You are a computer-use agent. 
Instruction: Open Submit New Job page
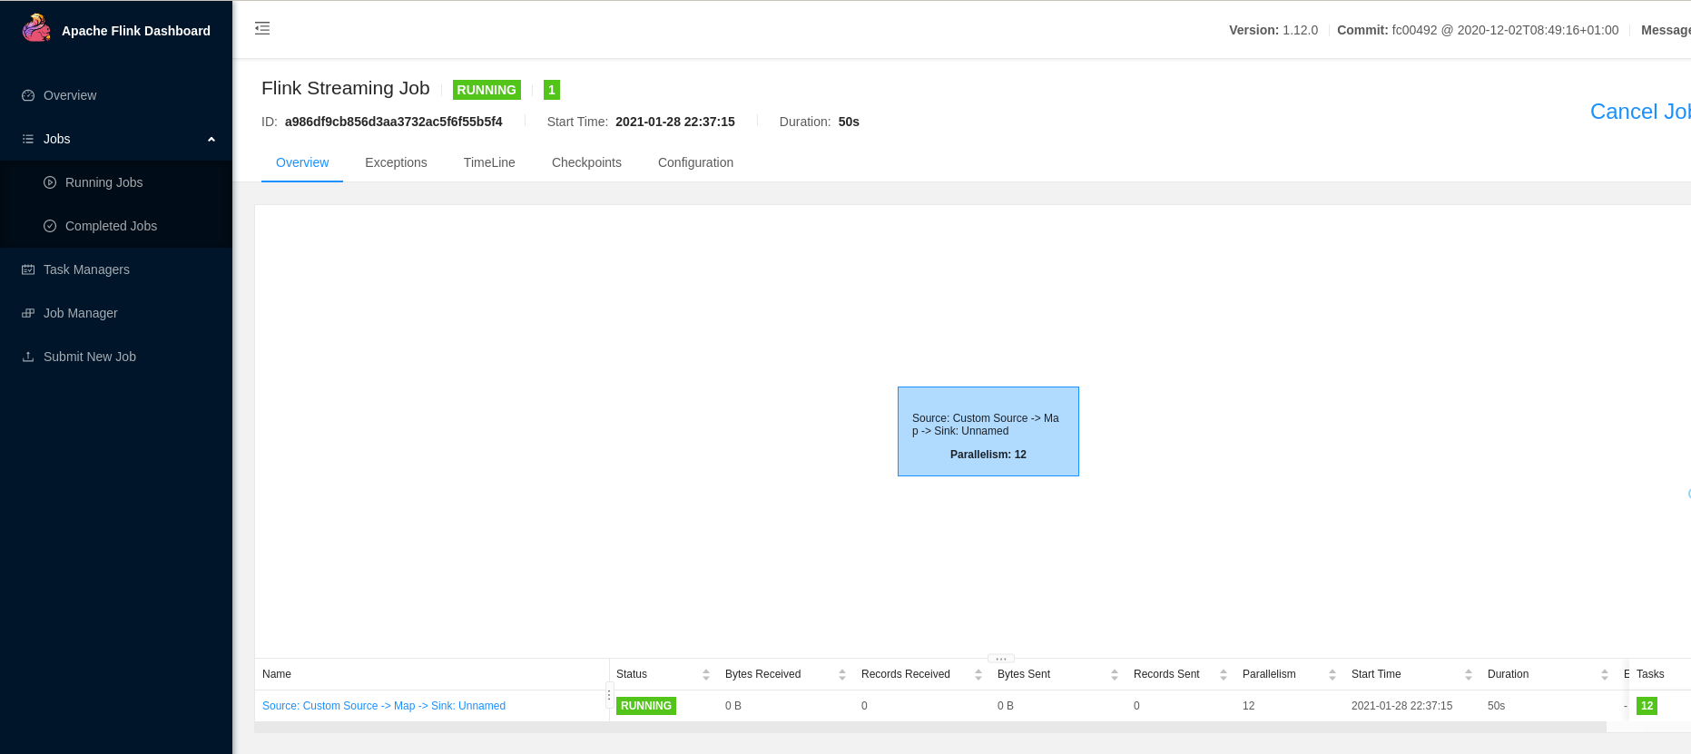click(116, 357)
